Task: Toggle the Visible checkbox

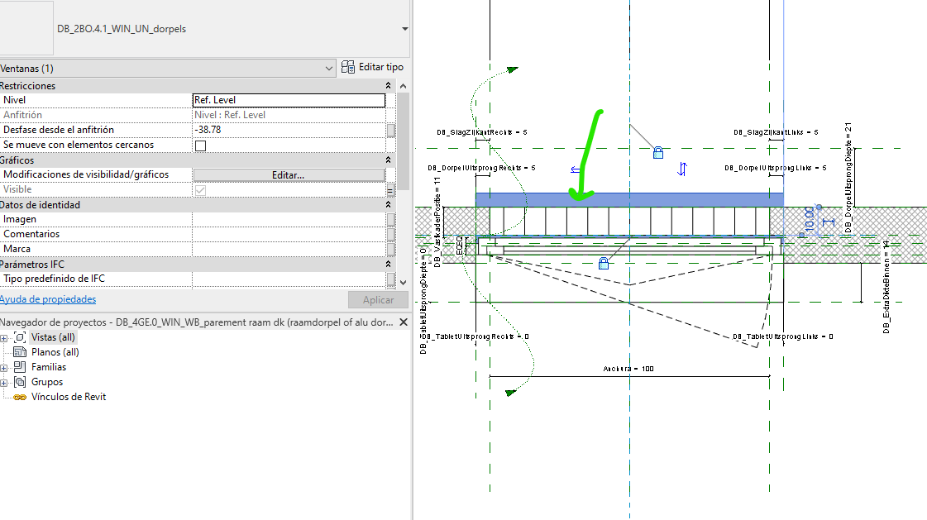Action: (x=199, y=188)
